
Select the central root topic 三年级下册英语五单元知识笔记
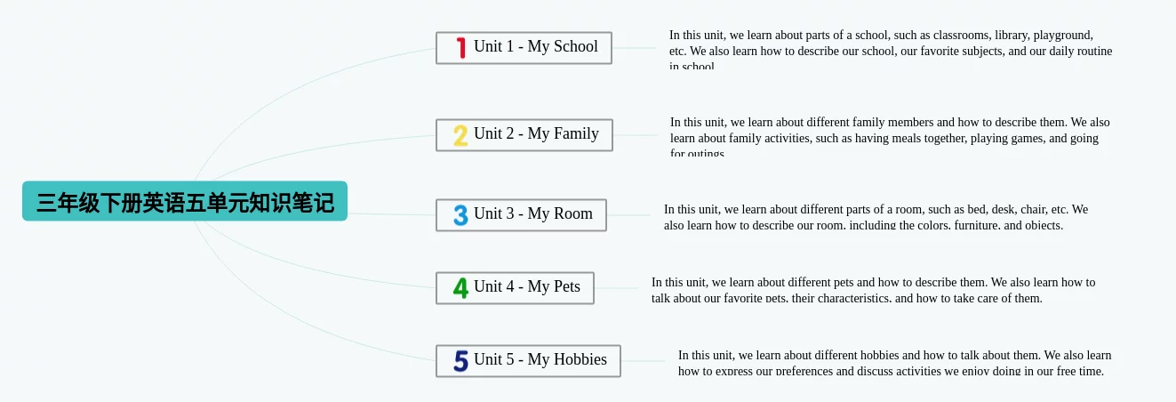185,201
